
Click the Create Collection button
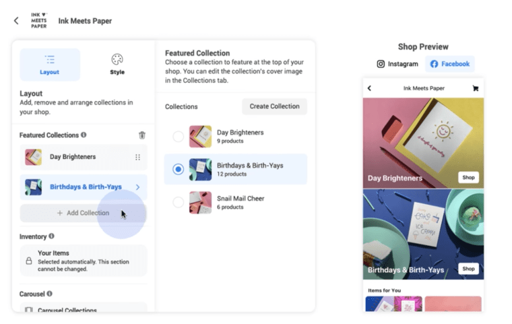[x=274, y=106]
